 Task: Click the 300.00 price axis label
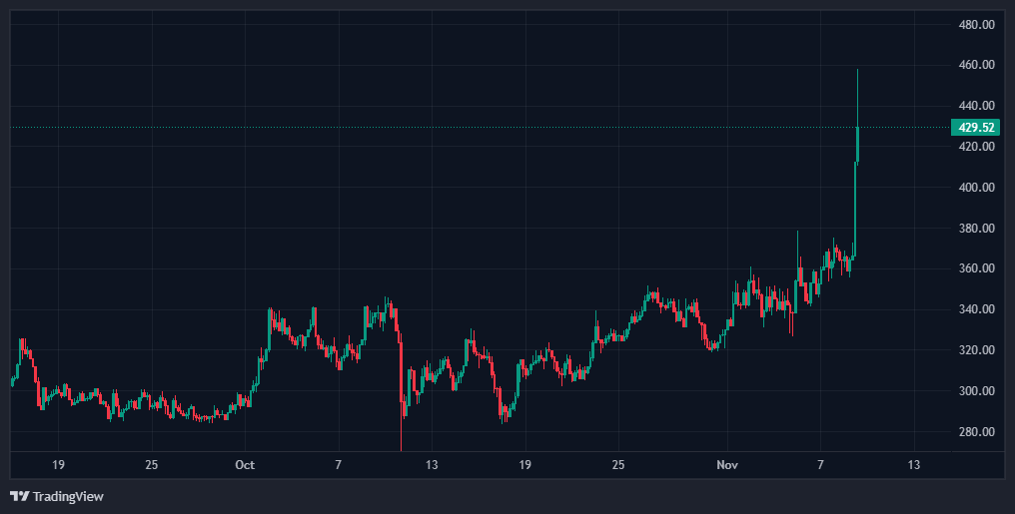[976, 391]
